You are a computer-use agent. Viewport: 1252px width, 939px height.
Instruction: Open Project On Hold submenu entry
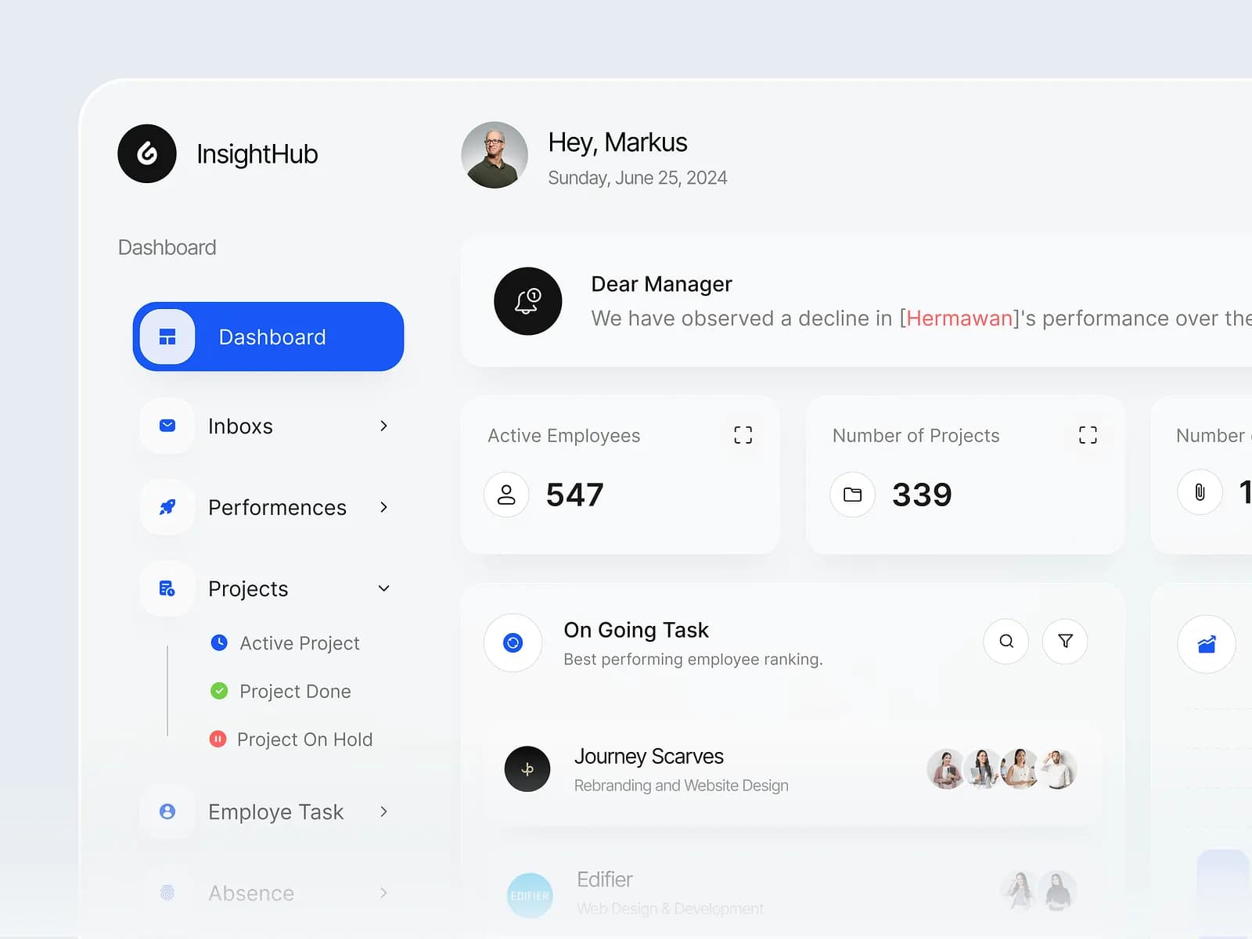(291, 739)
